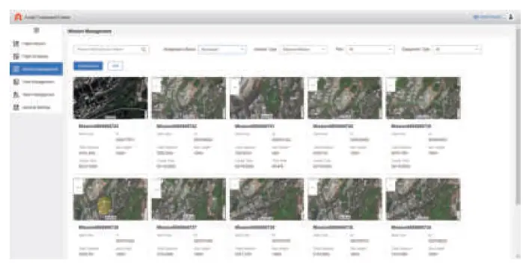
Task: Open the user avatar icon in the header
Action: click(511, 17)
